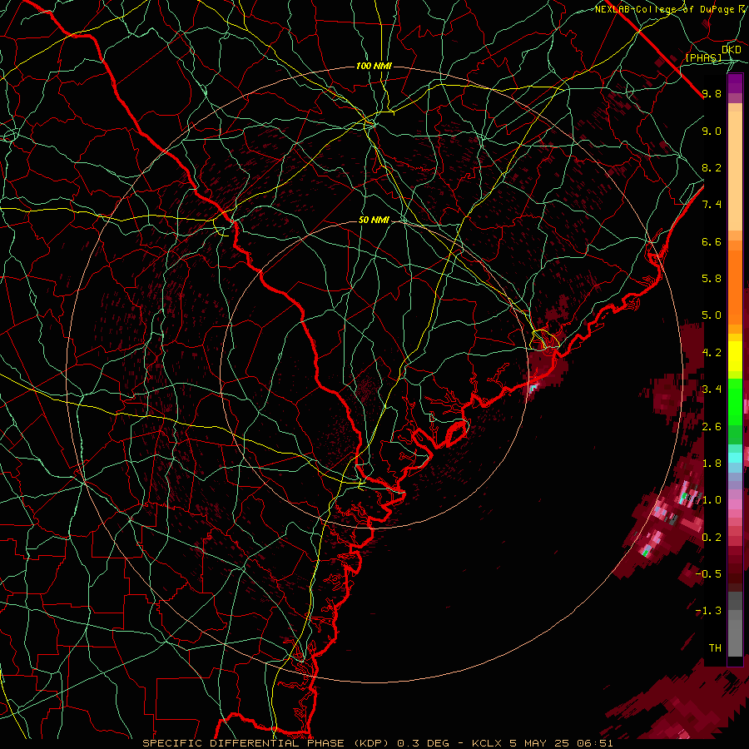Click the 7.4 scale value
The width and height of the screenshot is (749, 749).
pos(712,205)
